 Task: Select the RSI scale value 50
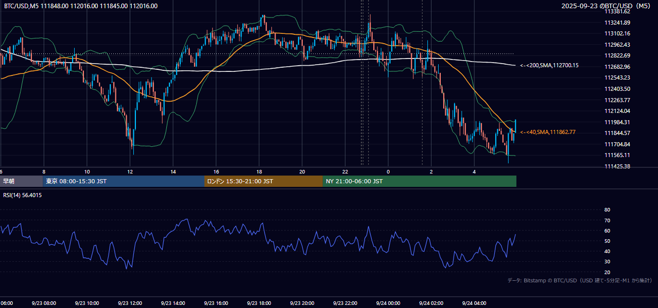coord(607,241)
